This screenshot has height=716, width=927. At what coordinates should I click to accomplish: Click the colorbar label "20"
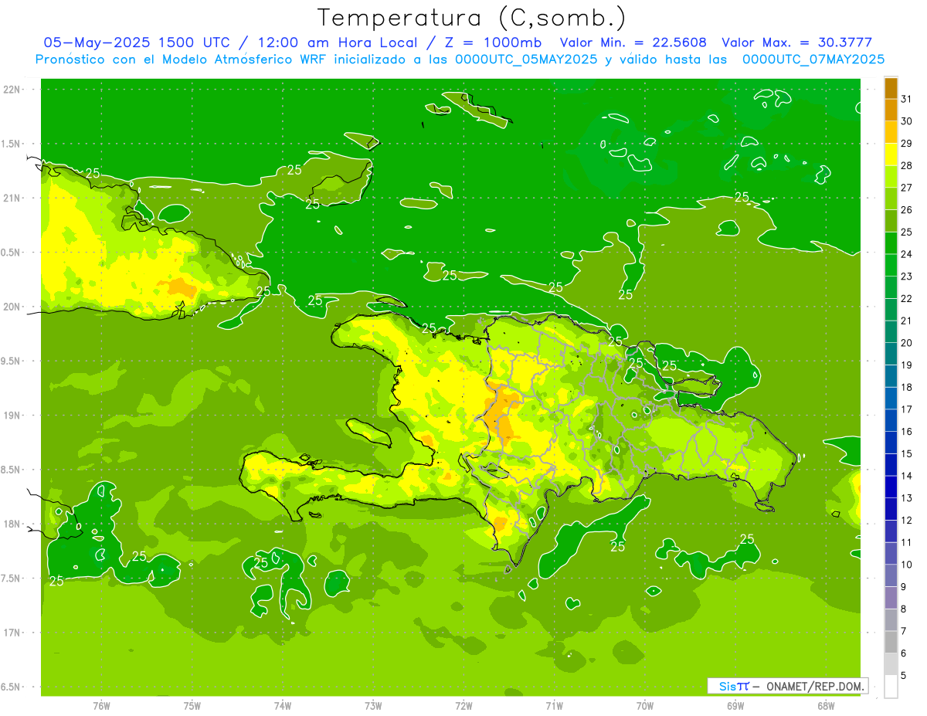pos(907,343)
